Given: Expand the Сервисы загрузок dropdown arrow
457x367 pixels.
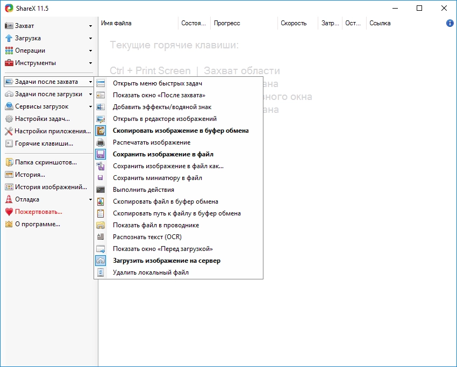Looking at the screenshot, I should click(91, 106).
